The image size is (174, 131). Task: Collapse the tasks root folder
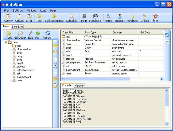(6, 42)
